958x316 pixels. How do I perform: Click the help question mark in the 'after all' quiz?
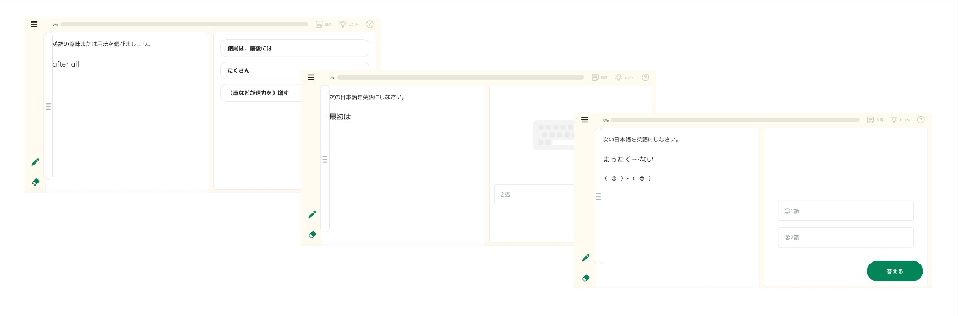[x=370, y=24]
